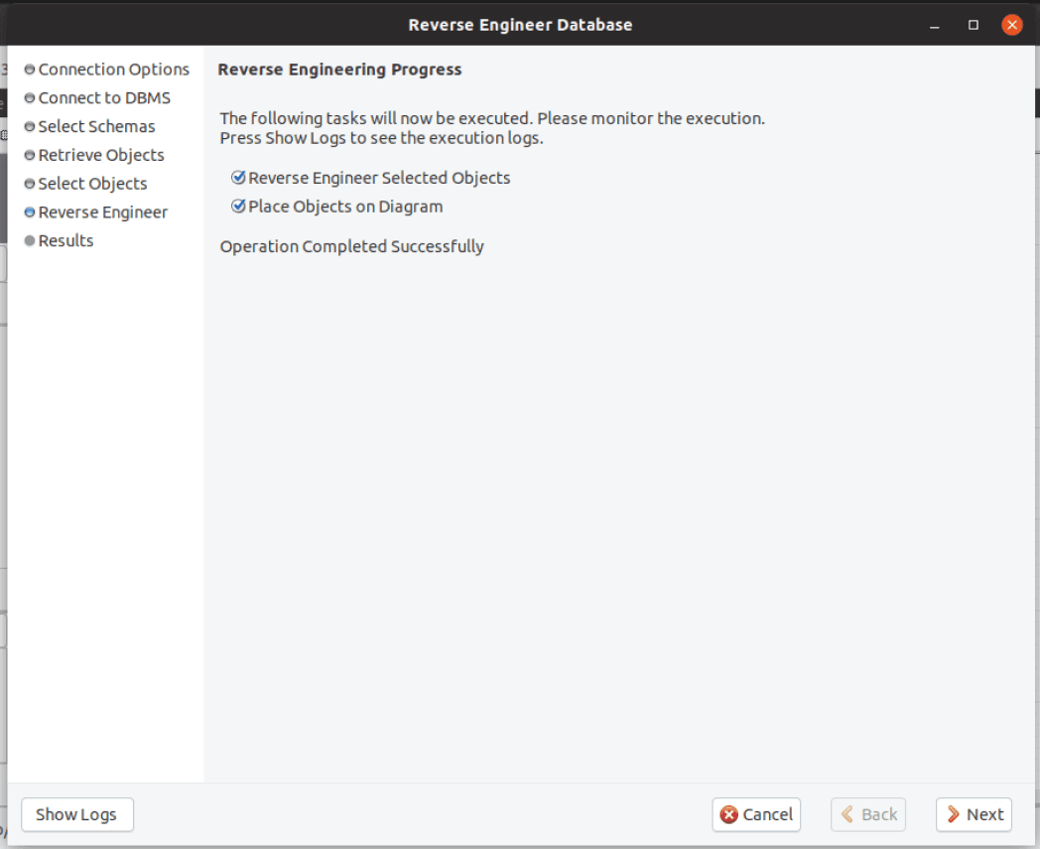Click the Select Objects bullet icon
The height and width of the screenshot is (849, 1040).
(x=30, y=184)
